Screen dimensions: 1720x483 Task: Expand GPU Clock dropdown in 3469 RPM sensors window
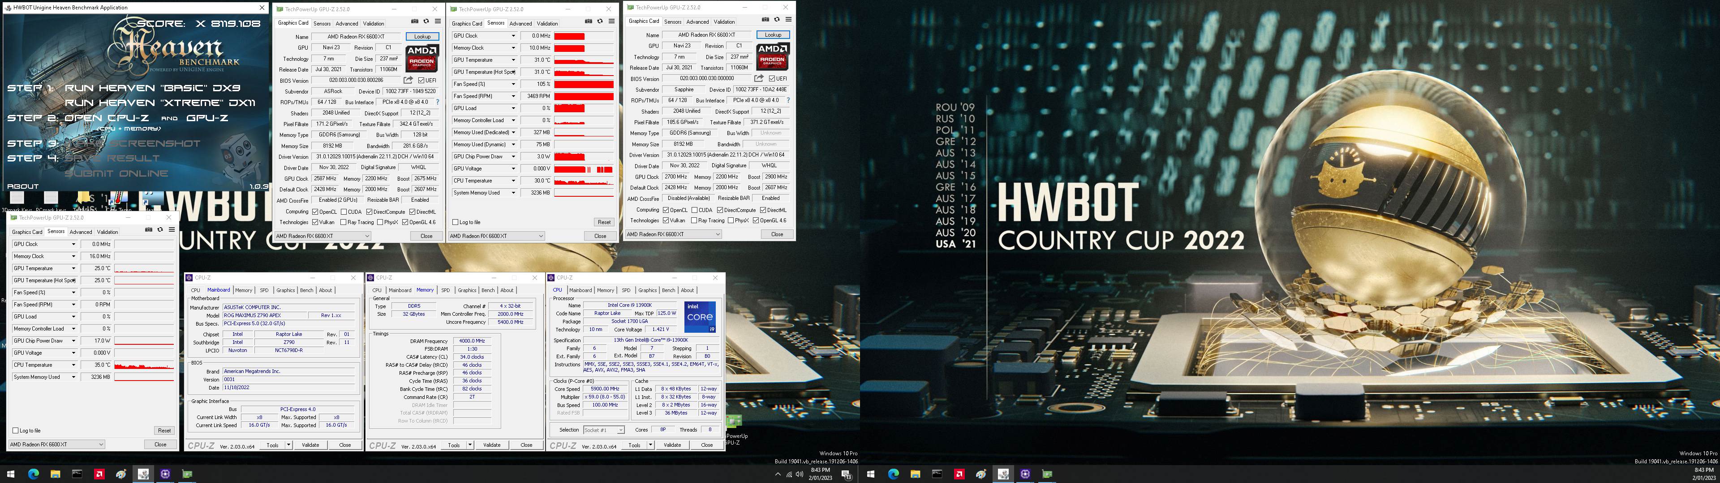click(513, 36)
